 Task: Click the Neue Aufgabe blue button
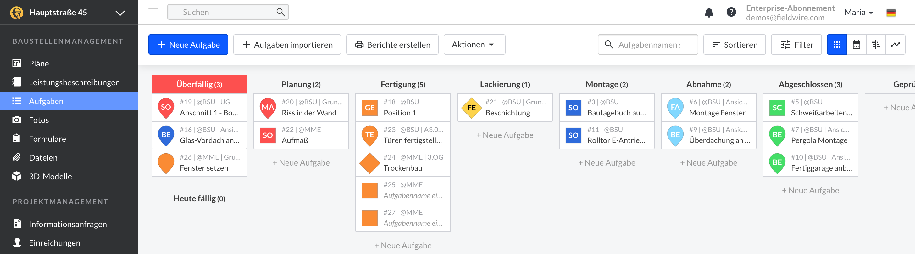[188, 45]
